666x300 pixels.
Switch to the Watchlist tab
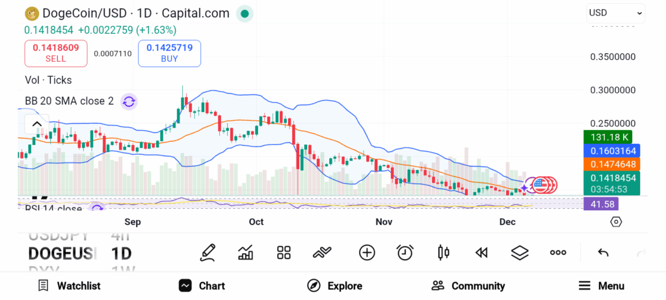point(70,286)
